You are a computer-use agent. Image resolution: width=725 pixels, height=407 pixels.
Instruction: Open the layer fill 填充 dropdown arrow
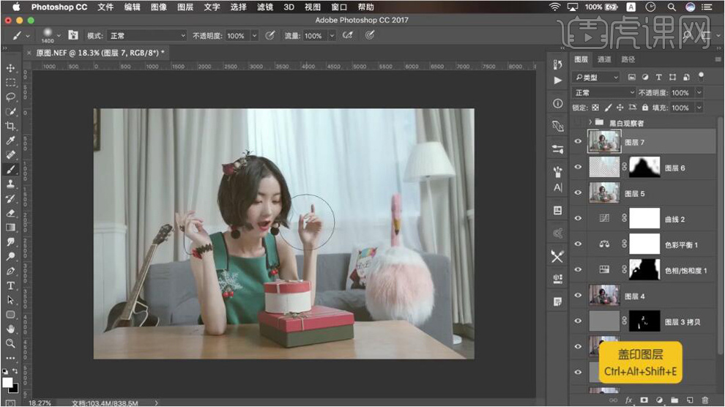pyautogui.click(x=699, y=108)
